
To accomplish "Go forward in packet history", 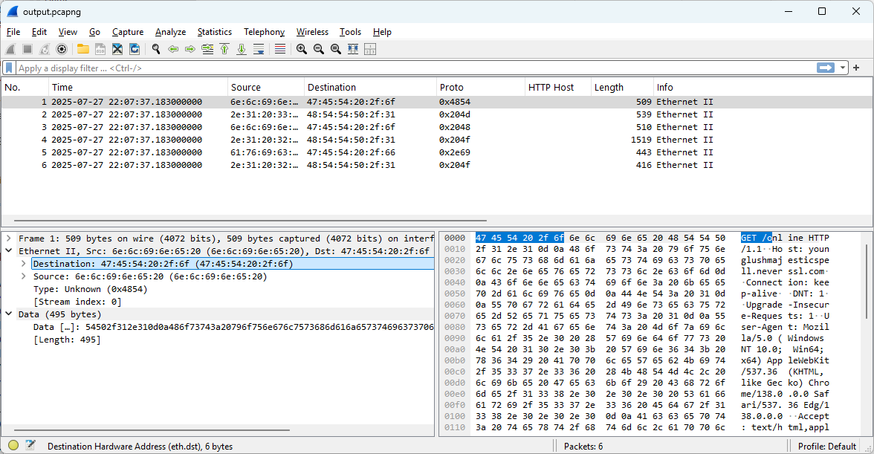I will [x=190, y=49].
